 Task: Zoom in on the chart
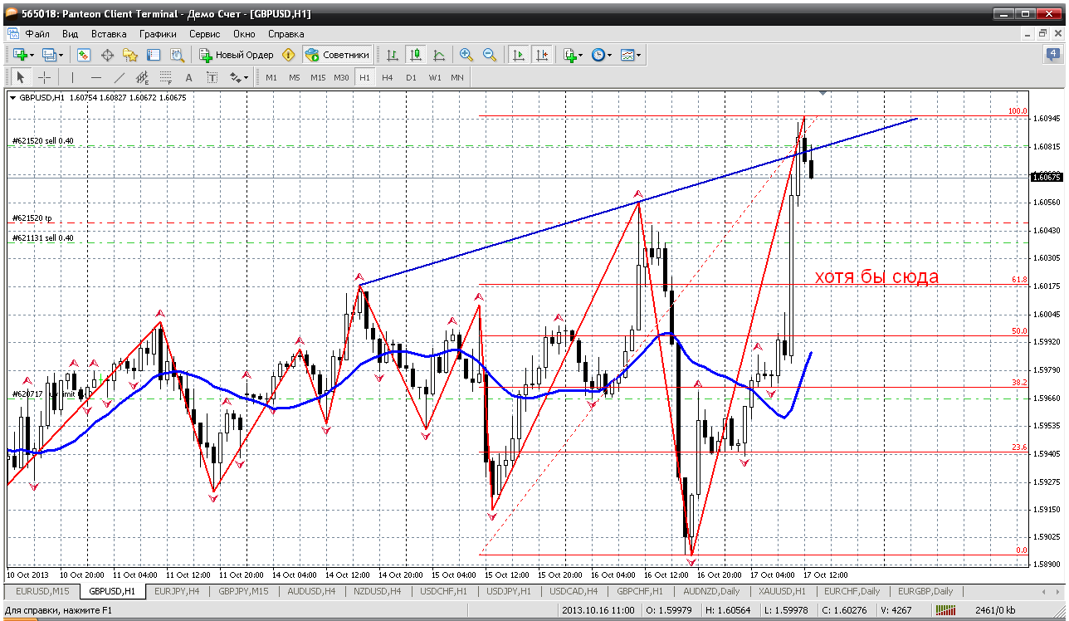pos(466,55)
